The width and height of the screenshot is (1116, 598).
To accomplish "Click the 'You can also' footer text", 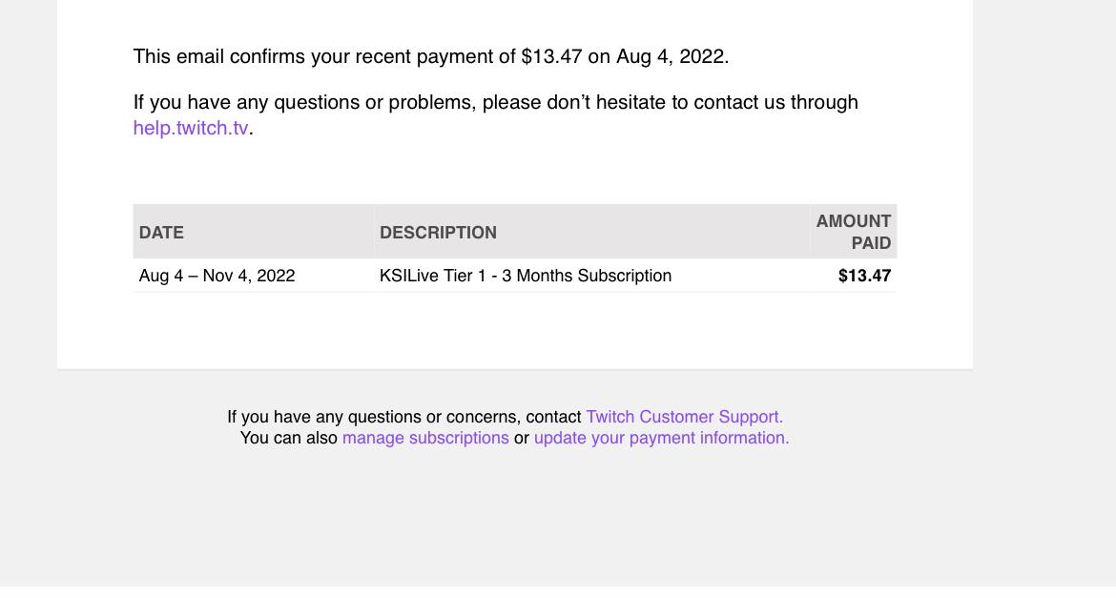I will 288,438.
